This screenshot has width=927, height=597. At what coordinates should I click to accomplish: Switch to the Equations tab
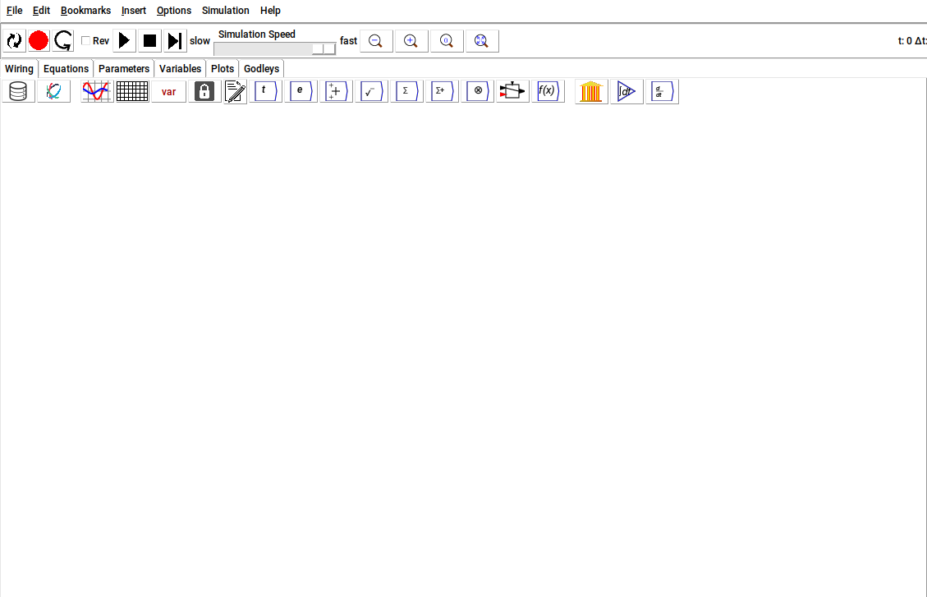[66, 68]
